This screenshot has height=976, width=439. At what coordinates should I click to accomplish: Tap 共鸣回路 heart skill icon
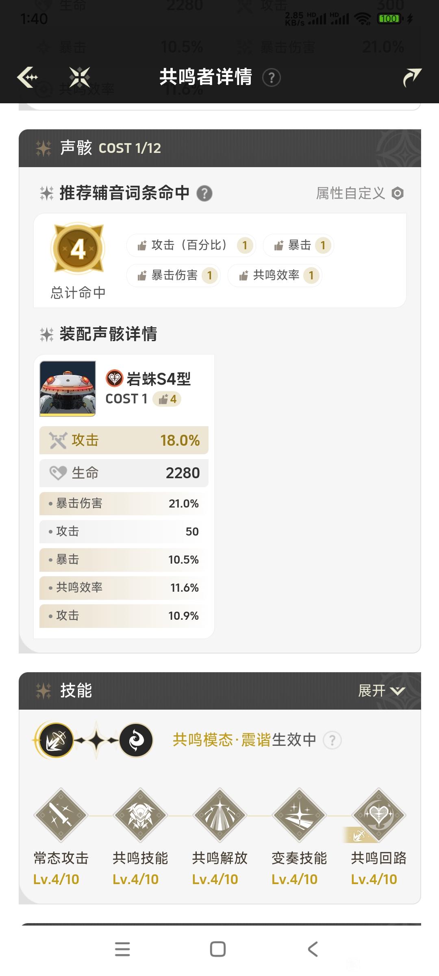click(378, 815)
